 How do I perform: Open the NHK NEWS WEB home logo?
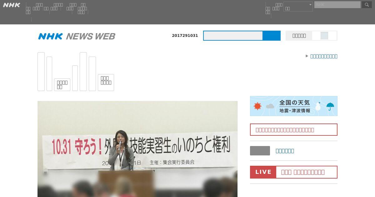click(77, 36)
